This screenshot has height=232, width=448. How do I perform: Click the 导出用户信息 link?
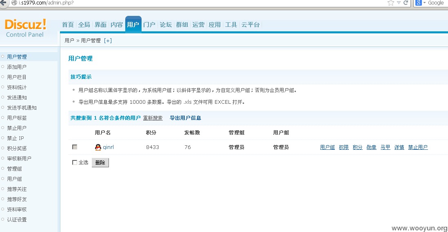pyautogui.click(x=185, y=118)
